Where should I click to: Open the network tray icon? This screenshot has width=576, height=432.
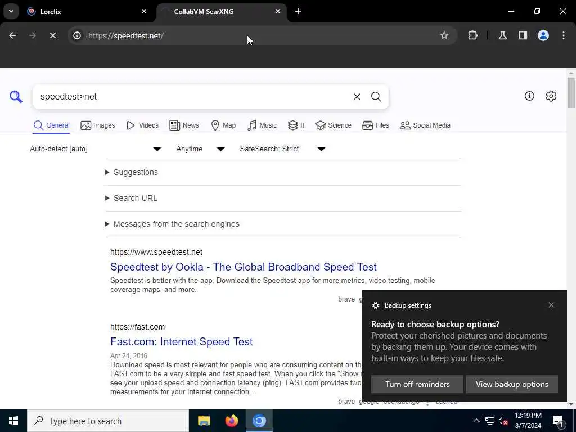click(x=490, y=421)
